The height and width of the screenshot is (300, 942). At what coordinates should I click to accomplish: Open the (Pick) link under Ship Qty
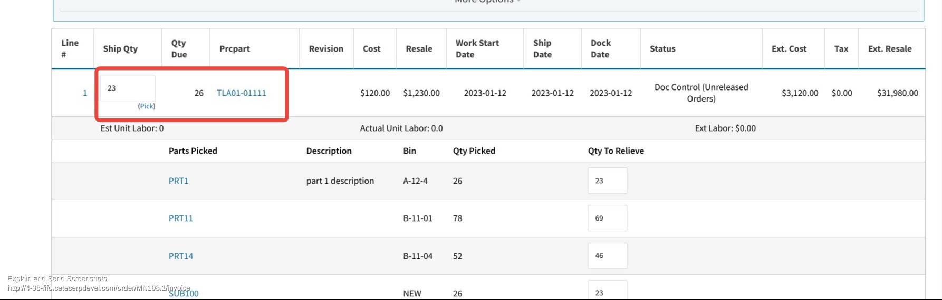(x=147, y=106)
